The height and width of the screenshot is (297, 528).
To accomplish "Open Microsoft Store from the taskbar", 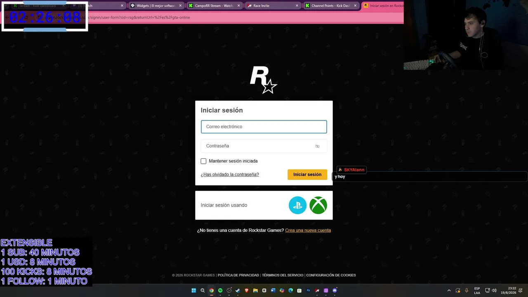I will (x=299, y=290).
